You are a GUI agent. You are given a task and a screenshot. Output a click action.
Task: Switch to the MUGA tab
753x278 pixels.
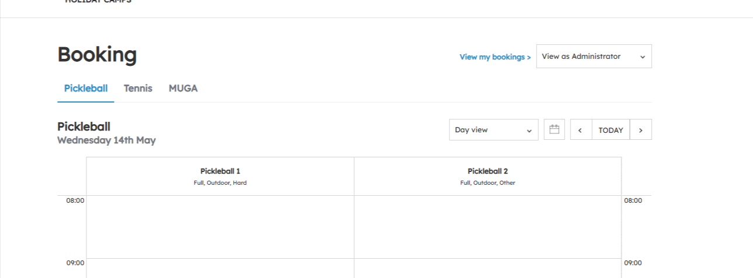(183, 89)
